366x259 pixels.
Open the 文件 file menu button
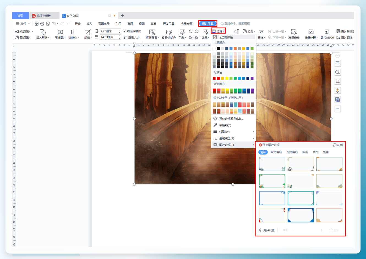click(23, 24)
